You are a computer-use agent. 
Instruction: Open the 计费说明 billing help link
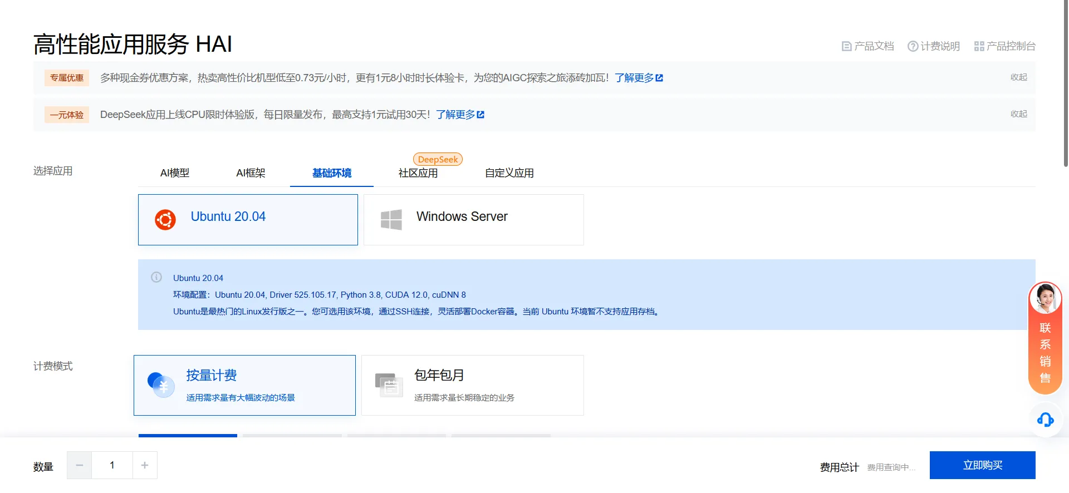click(x=934, y=46)
